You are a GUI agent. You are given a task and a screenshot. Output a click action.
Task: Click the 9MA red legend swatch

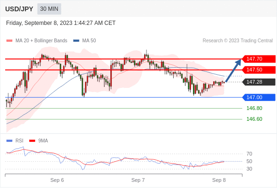click(32, 141)
